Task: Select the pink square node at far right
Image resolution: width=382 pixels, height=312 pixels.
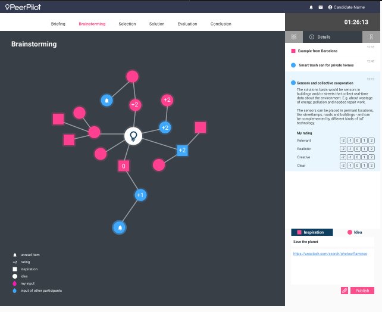Action: [x=201, y=127]
